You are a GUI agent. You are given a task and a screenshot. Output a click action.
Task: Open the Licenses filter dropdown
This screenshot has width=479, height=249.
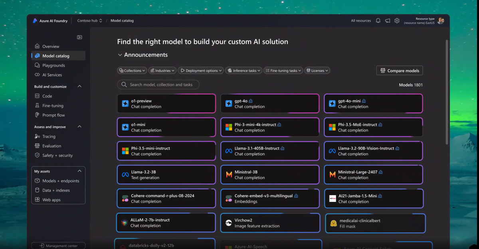(x=317, y=71)
